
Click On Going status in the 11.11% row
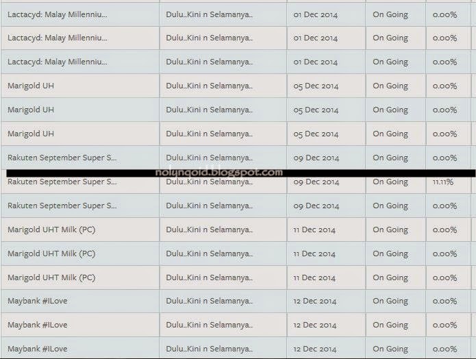click(390, 182)
